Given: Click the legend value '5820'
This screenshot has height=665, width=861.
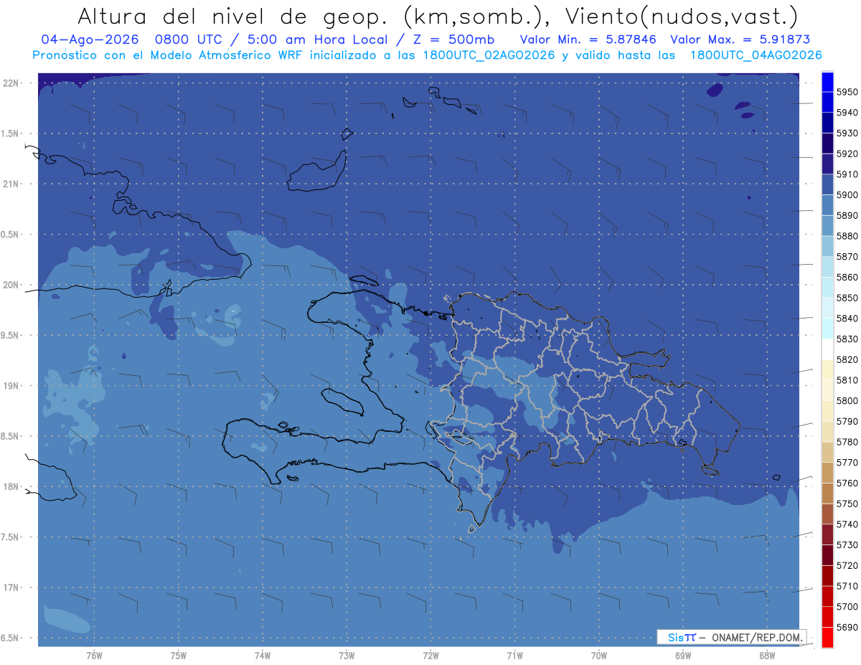Looking at the screenshot, I should pos(847,359).
